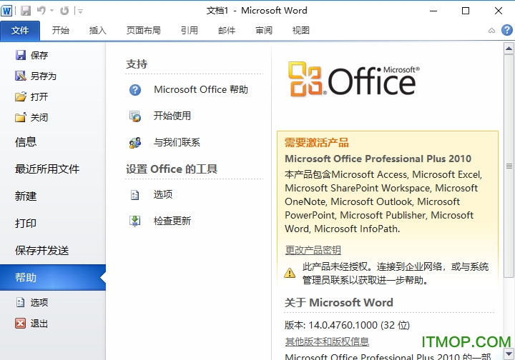Click the Redo icon in Quick Access Toolbar
Image resolution: width=515 pixels, height=360 pixels.
(64, 11)
